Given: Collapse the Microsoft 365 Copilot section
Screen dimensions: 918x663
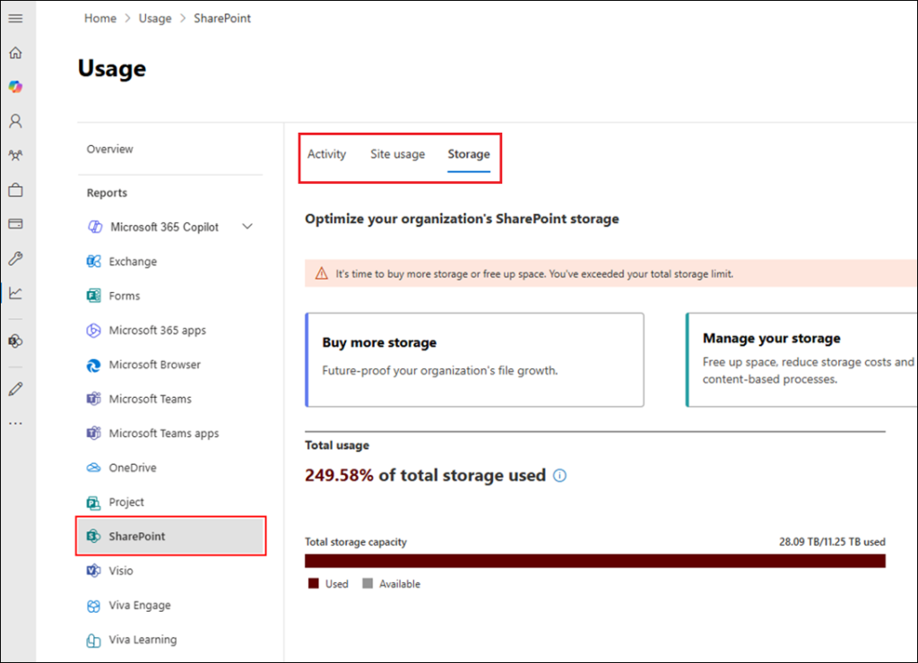Looking at the screenshot, I should pos(247,227).
